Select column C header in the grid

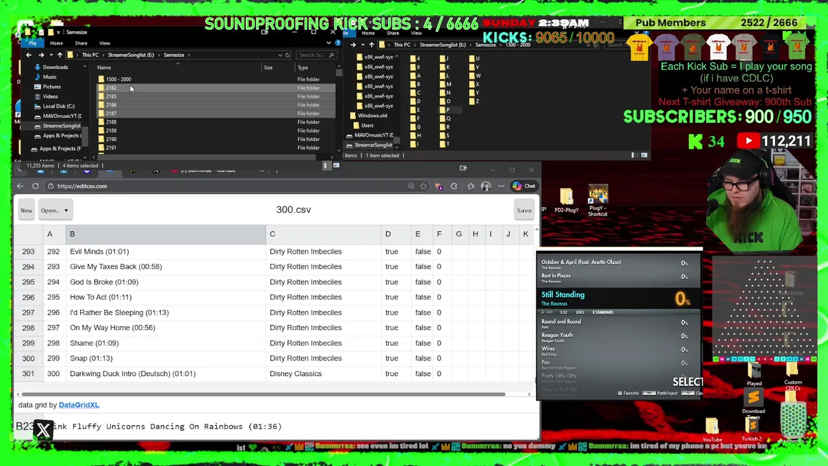[323, 234]
